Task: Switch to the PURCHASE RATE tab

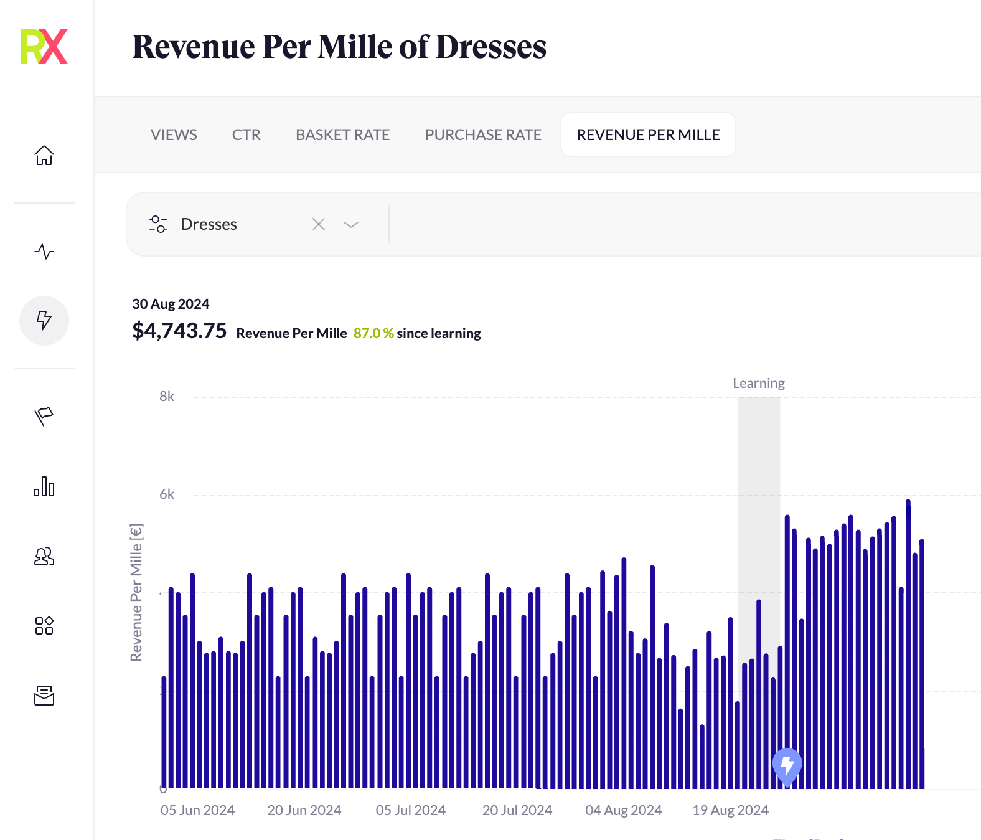Action: click(x=483, y=134)
